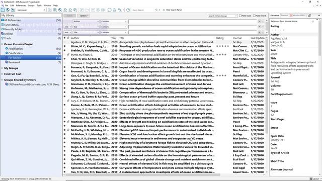This screenshot has width=322, height=181.
Task: Open the Tools menu
Action: [39, 6]
